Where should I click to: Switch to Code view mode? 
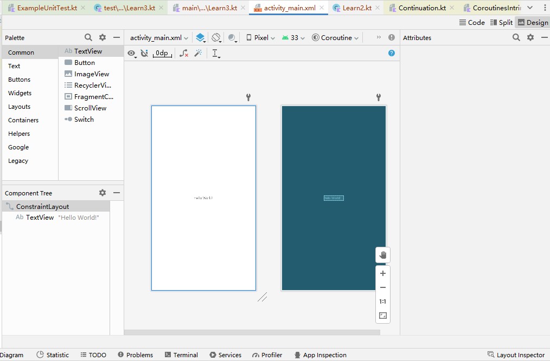[472, 22]
